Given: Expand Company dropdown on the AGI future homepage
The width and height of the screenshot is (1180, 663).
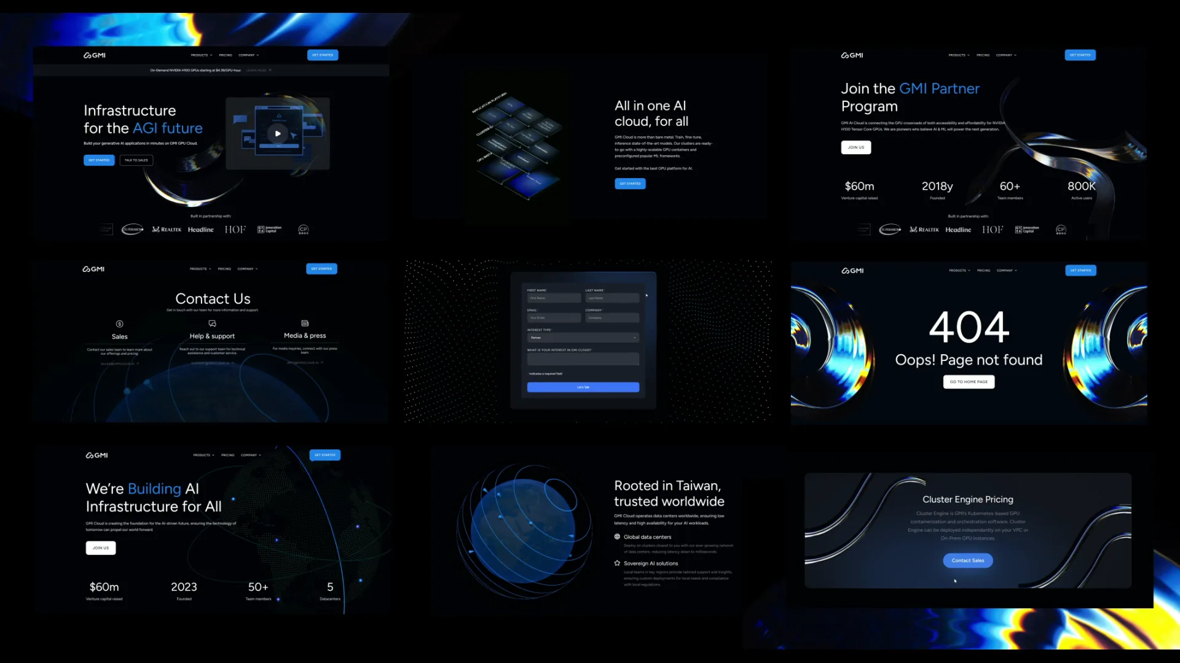Looking at the screenshot, I should click(249, 55).
